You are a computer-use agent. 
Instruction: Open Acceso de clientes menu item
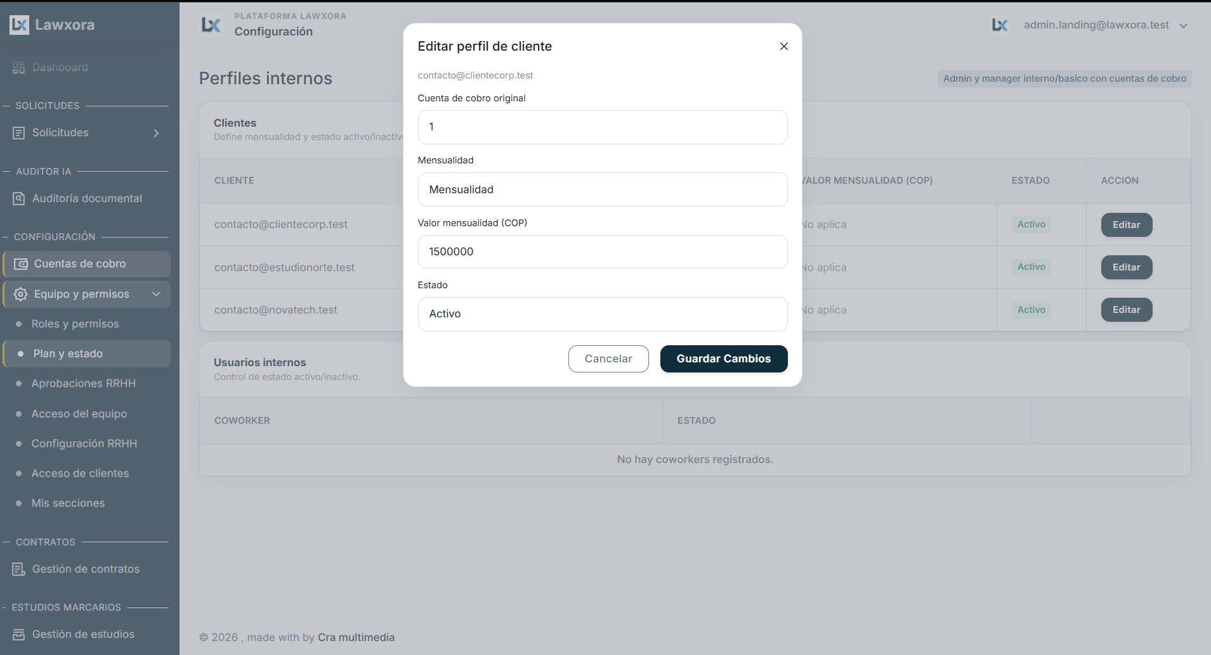80,474
